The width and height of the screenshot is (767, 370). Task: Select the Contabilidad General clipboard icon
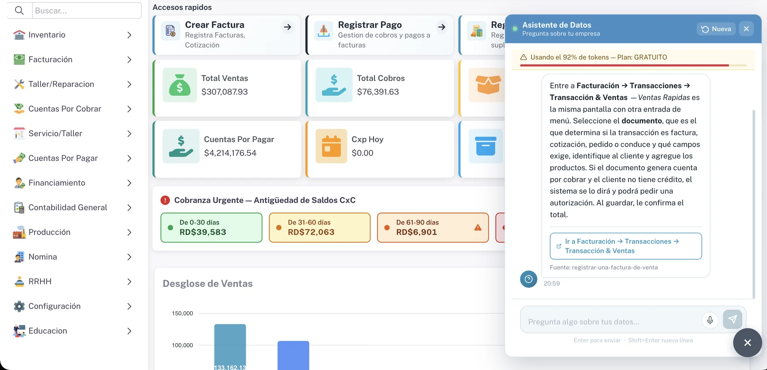tap(19, 208)
